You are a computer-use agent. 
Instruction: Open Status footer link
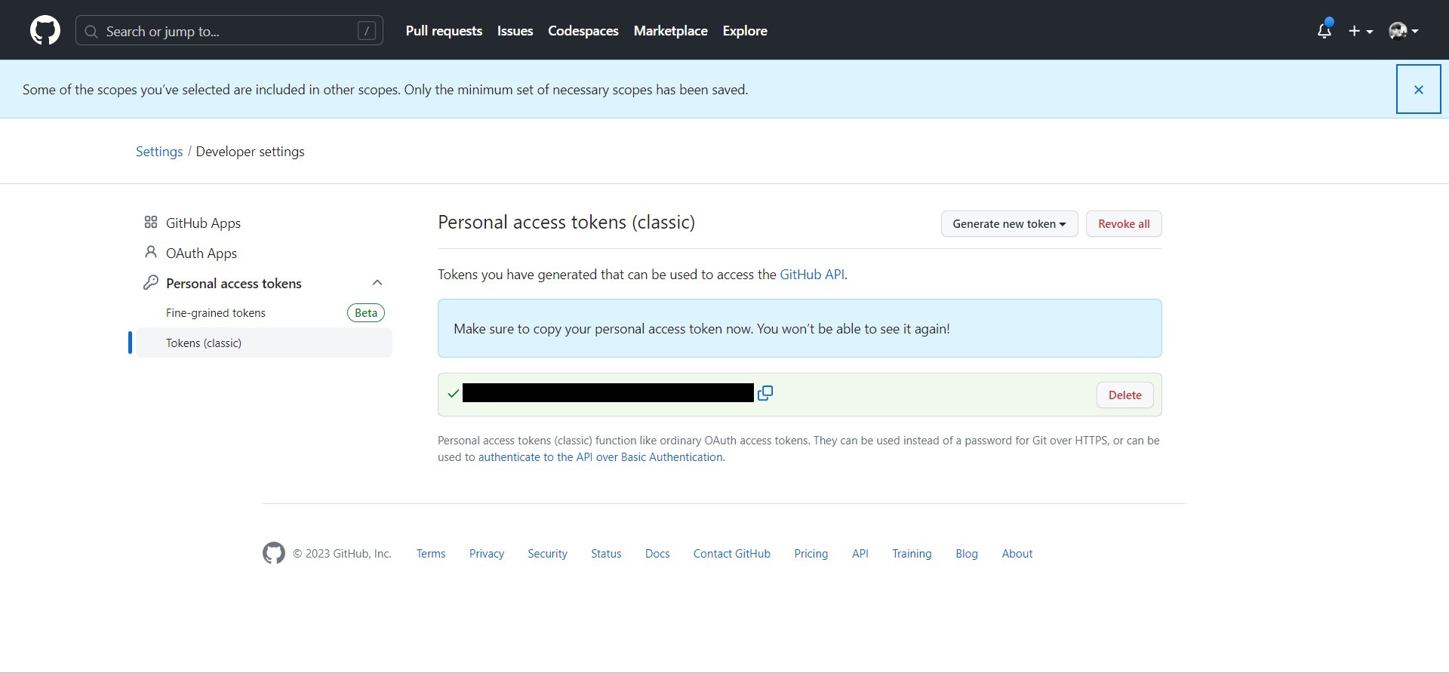[x=606, y=554]
